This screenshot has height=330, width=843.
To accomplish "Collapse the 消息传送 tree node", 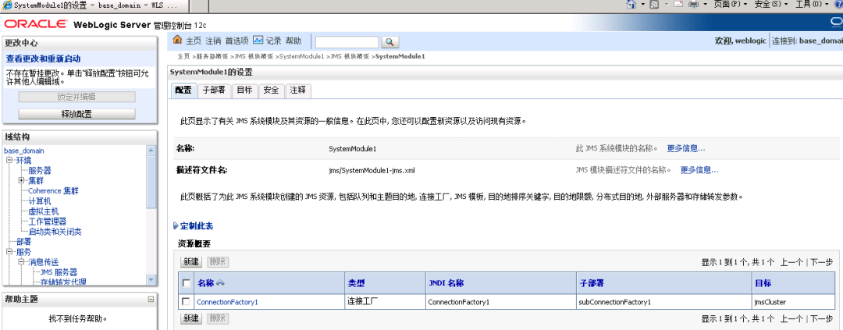I will click(21, 262).
